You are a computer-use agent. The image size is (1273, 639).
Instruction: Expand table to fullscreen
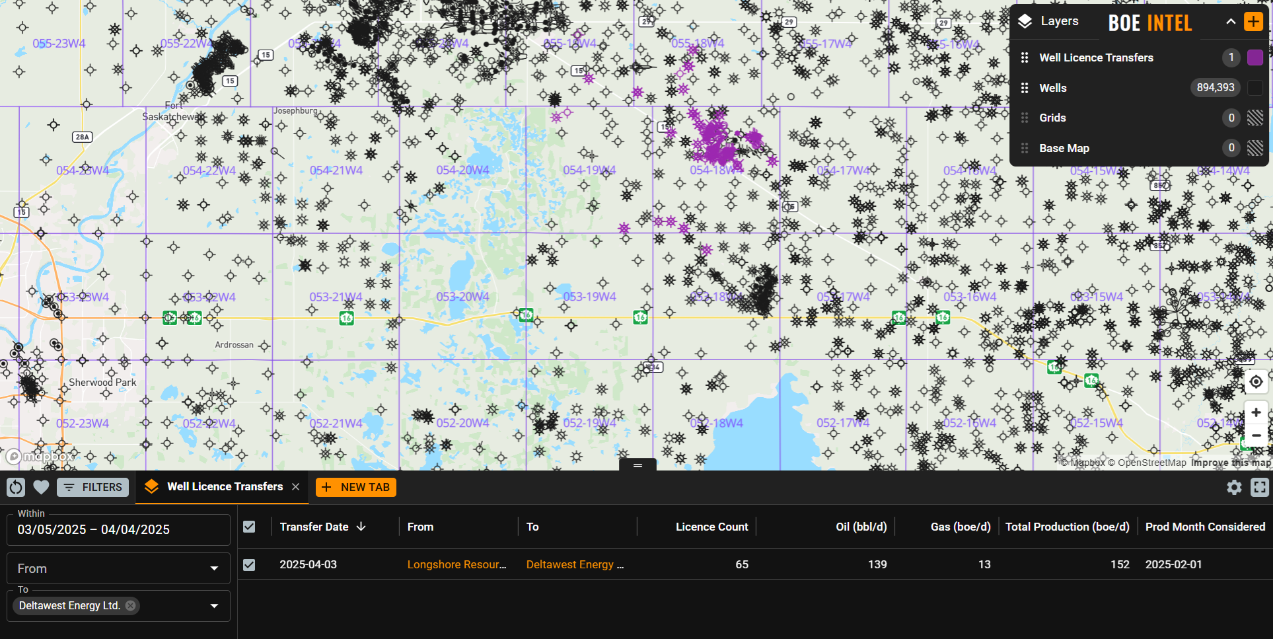pyautogui.click(x=1260, y=488)
